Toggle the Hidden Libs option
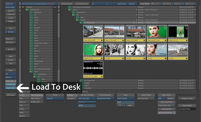The width and height of the screenshot is (201, 122). point(11,39)
